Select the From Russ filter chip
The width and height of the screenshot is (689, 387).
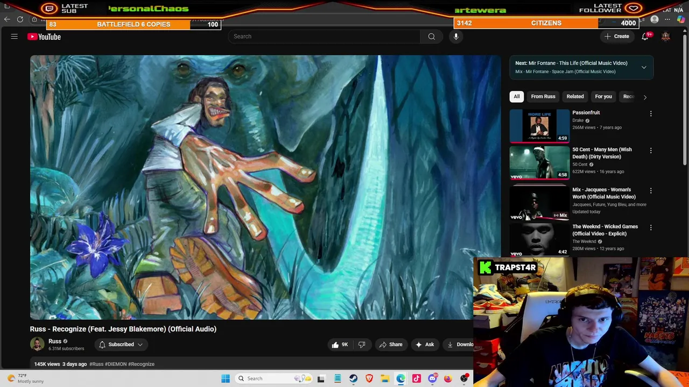543,97
